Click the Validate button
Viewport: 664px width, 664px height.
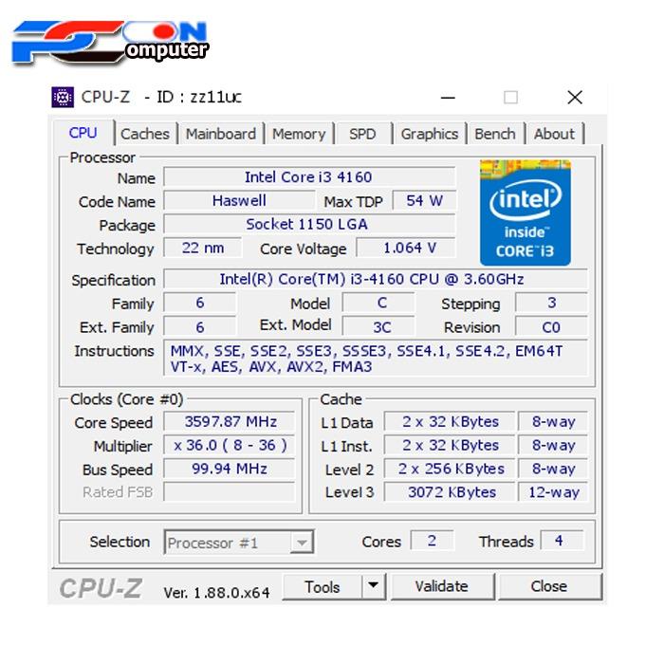(x=441, y=587)
